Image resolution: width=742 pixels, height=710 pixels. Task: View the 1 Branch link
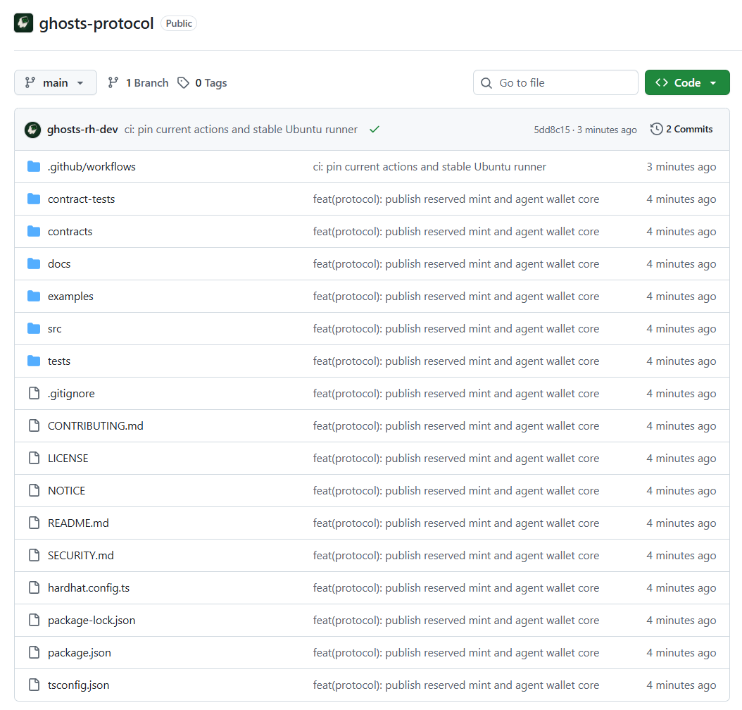click(138, 83)
